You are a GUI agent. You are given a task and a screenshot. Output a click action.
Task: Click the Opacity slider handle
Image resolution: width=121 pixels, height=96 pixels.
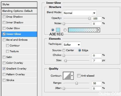click(x=89, y=18)
